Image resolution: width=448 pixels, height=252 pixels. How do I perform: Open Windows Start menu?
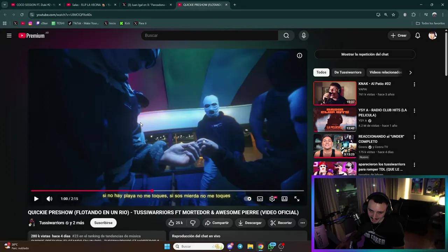tap(167, 246)
